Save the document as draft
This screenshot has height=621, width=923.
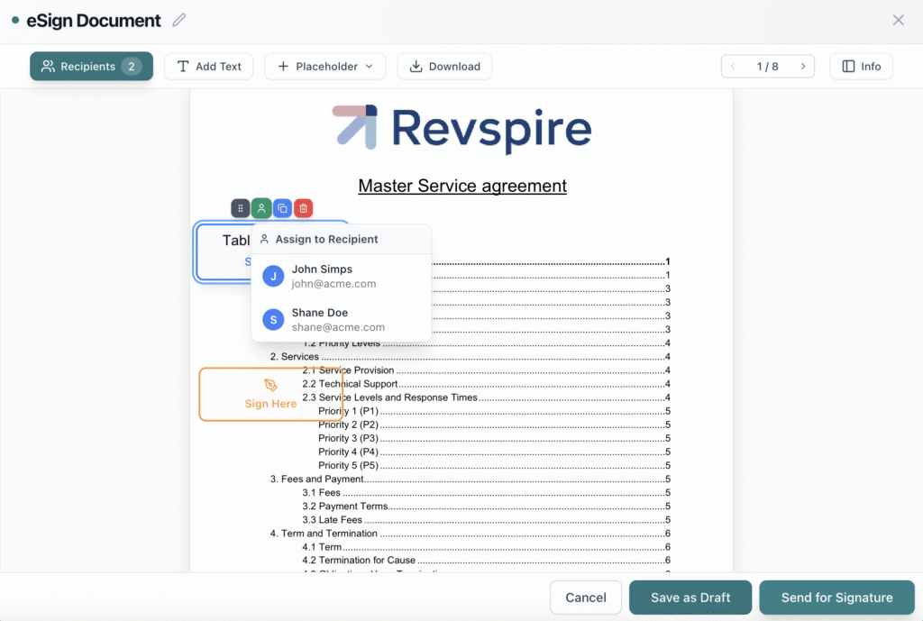[690, 598]
